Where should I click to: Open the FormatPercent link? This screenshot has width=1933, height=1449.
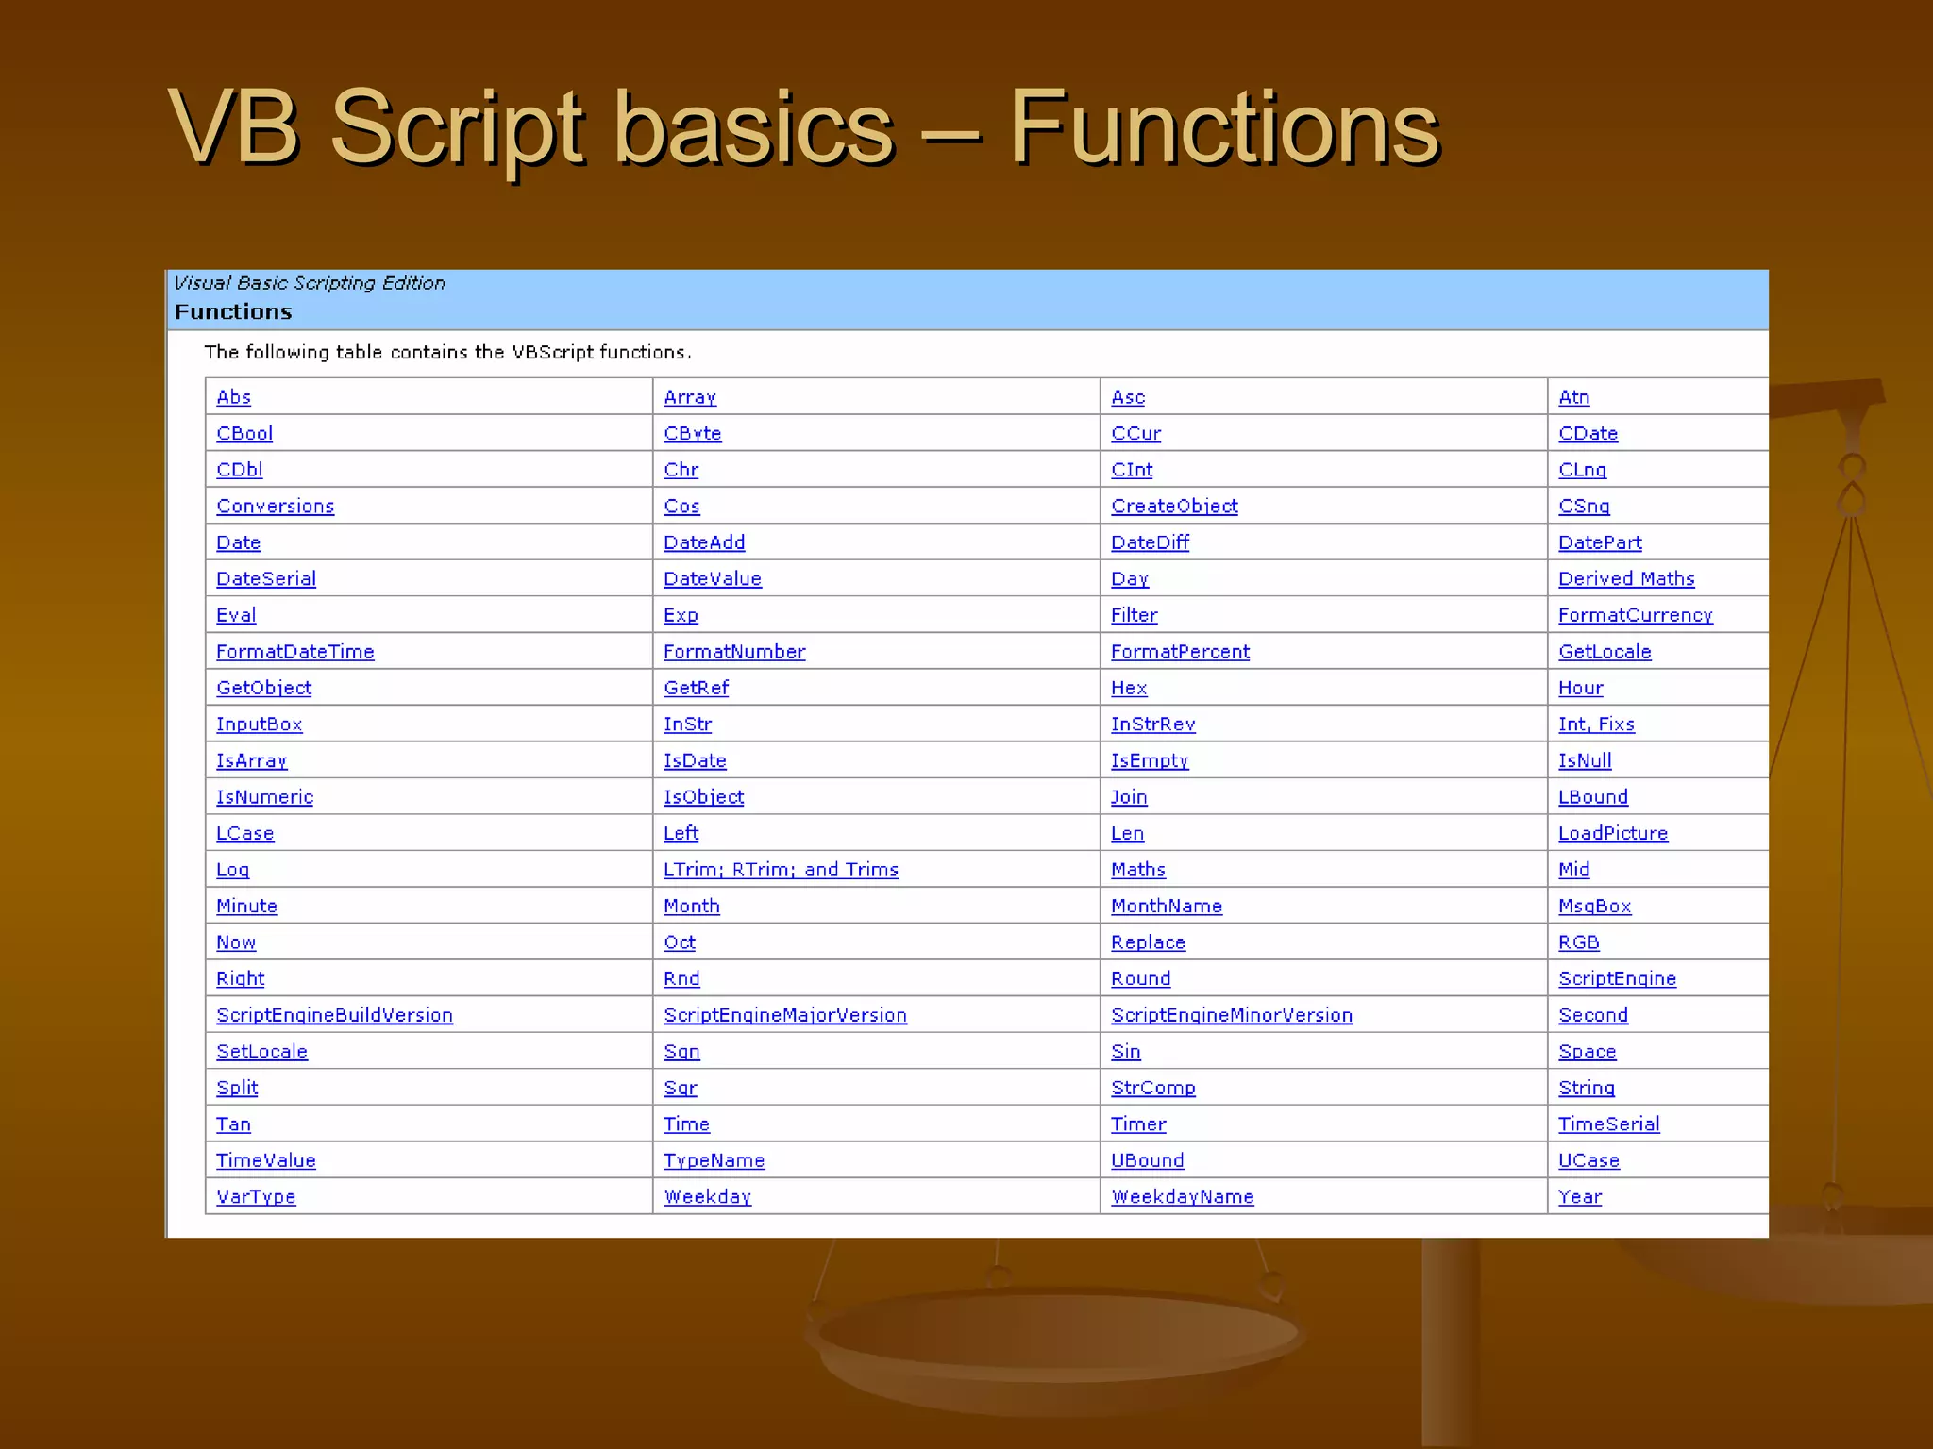pyautogui.click(x=1181, y=651)
